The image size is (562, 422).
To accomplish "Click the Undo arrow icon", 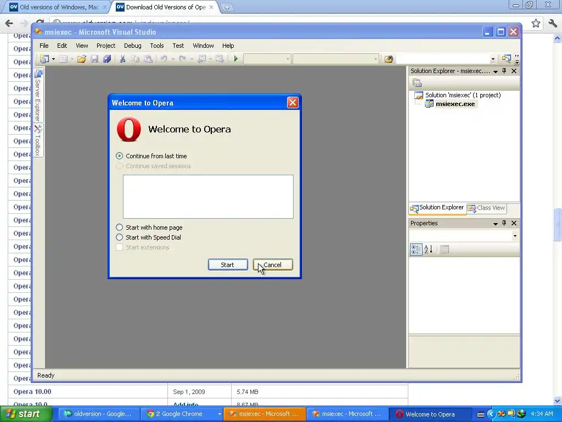I will pyautogui.click(x=164, y=58).
